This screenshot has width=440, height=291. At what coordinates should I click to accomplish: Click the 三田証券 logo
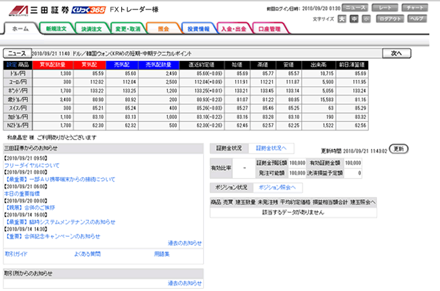point(39,11)
